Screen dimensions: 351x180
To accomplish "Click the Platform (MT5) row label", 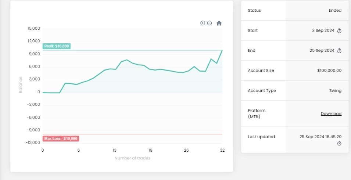I will (257, 114).
